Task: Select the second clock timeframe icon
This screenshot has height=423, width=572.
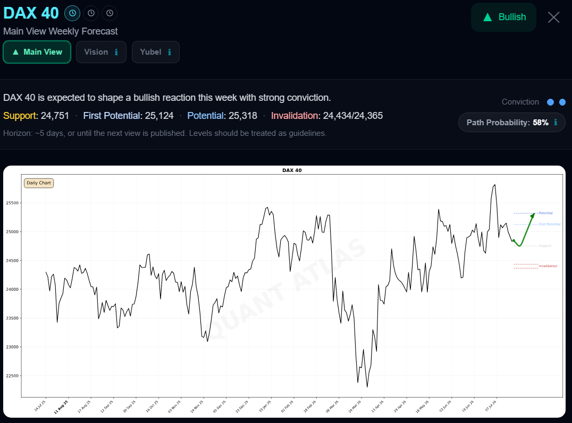Action: tap(91, 13)
